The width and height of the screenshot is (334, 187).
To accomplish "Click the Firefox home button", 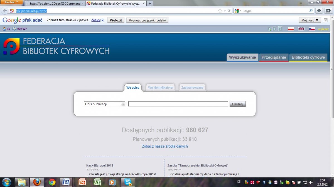I will click(x=319, y=11).
